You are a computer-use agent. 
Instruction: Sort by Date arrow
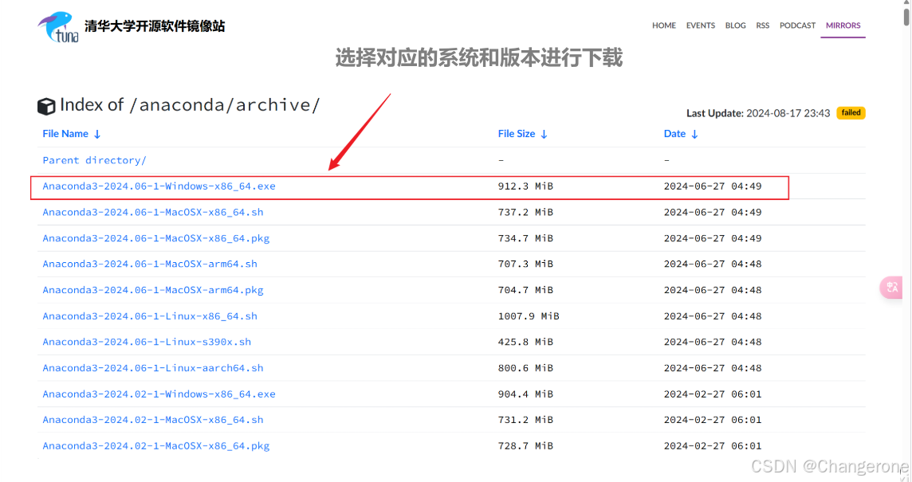coord(694,135)
